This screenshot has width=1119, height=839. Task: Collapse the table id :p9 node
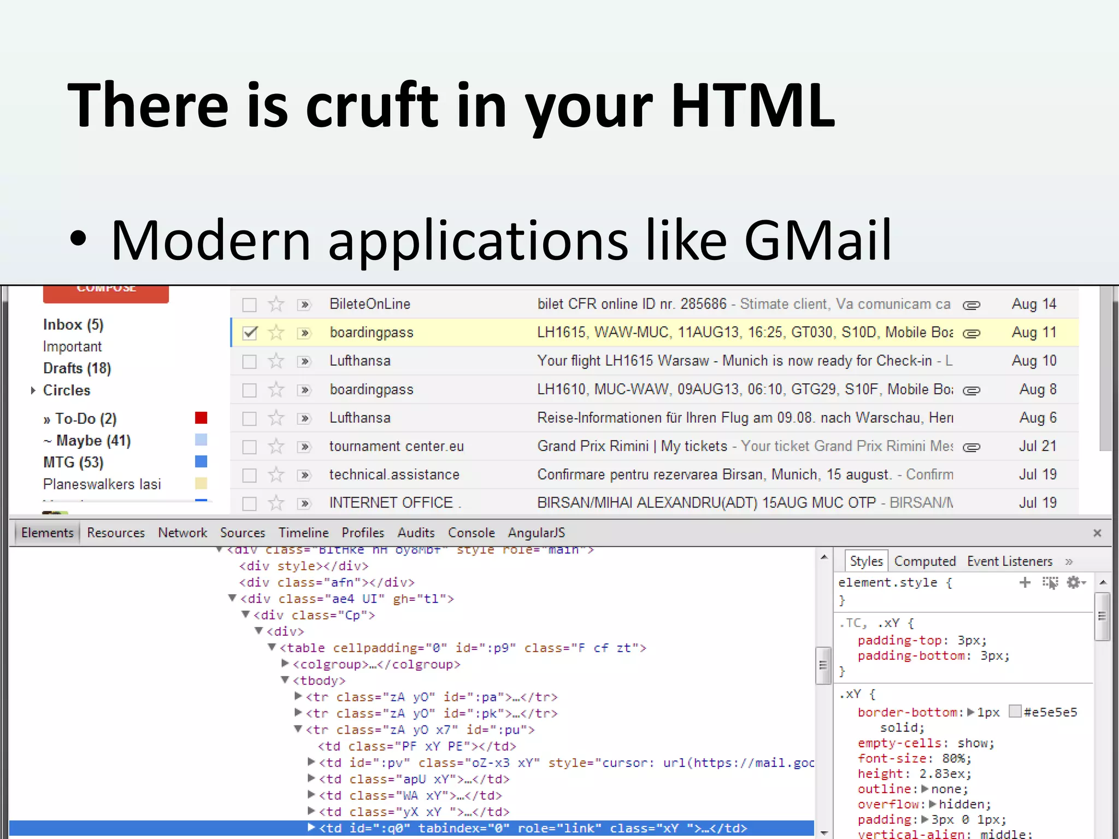pyautogui.click(x=272, y=647)
